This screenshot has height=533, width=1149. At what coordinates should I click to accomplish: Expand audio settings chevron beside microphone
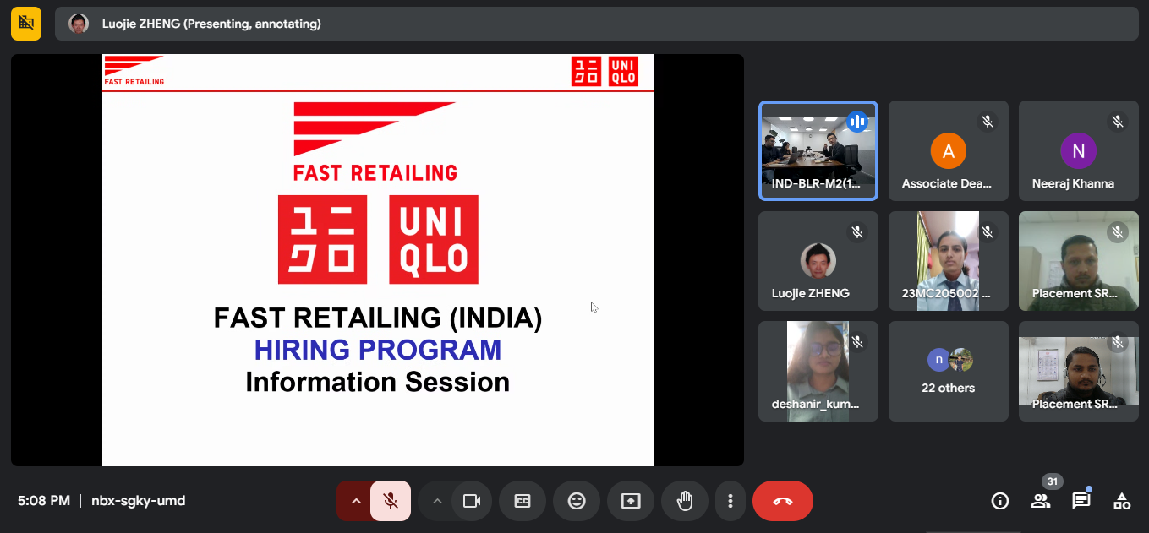(356, 501)
